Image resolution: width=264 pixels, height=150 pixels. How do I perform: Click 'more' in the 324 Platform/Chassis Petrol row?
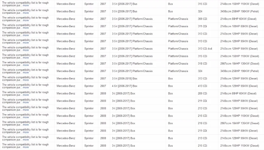[x=26, y=72]
